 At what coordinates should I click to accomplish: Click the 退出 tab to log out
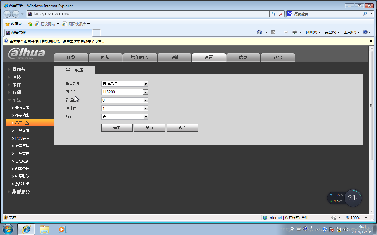(278, 57)
